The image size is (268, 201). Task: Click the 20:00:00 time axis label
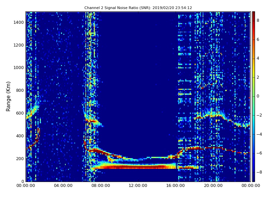[x=213, y=186]
